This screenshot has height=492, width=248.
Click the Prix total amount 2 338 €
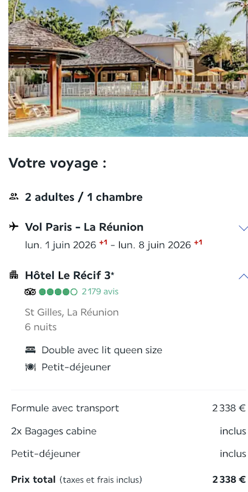pyautogui.click(x=229, y=480)
